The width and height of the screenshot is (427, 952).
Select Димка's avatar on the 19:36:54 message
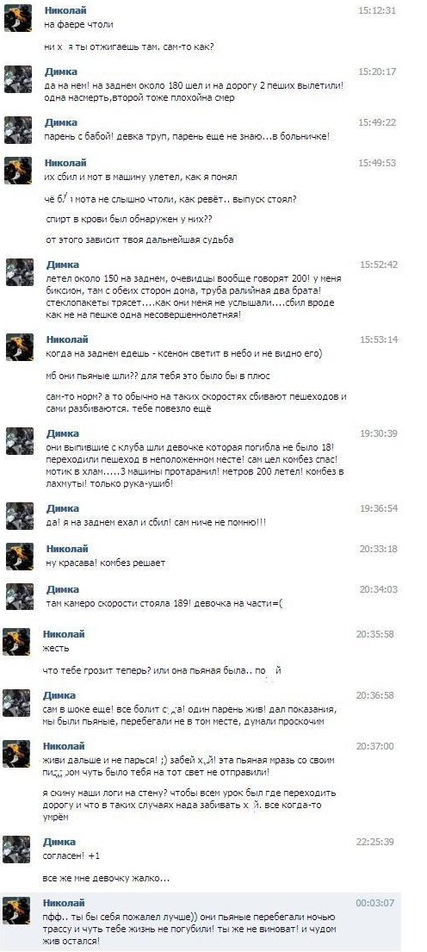(x=20, y=515)
